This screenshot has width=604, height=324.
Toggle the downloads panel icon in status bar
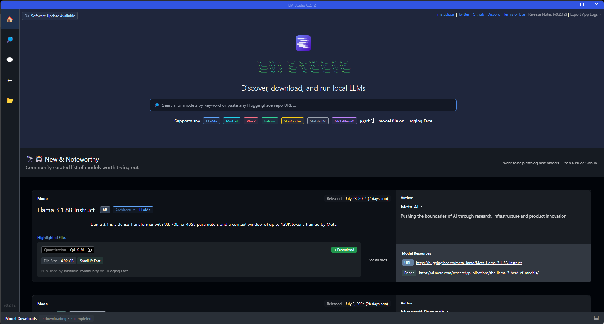[x=596, y=318]
